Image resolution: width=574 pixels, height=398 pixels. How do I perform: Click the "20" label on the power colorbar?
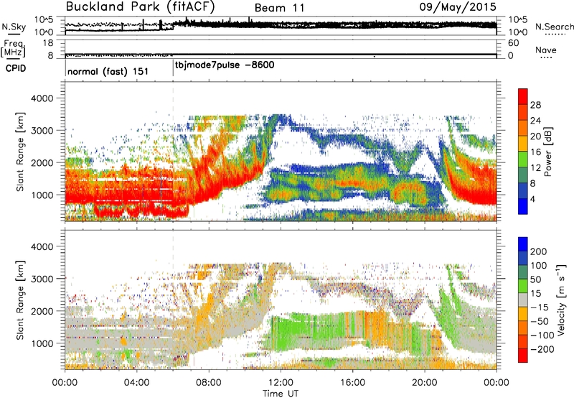coord(535,136)
